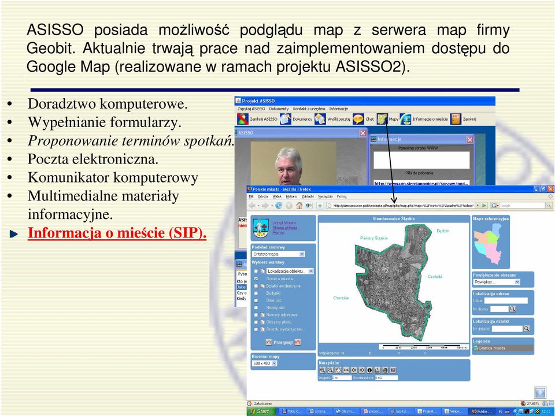Search parcel with Nr działki magnifier
Screen dimensions: 555x416
[x=526, y=329]
